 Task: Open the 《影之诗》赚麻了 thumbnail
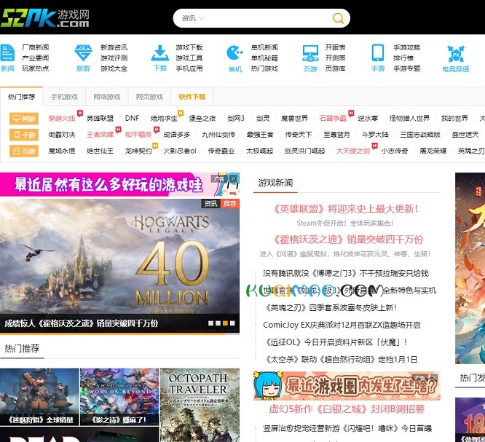[x=119, y=397]
